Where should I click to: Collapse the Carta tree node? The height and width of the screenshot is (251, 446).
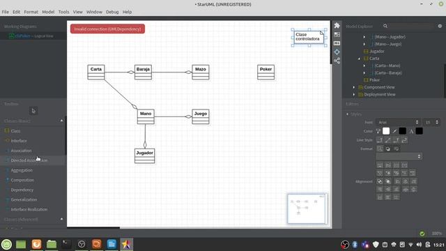[359, 59]
